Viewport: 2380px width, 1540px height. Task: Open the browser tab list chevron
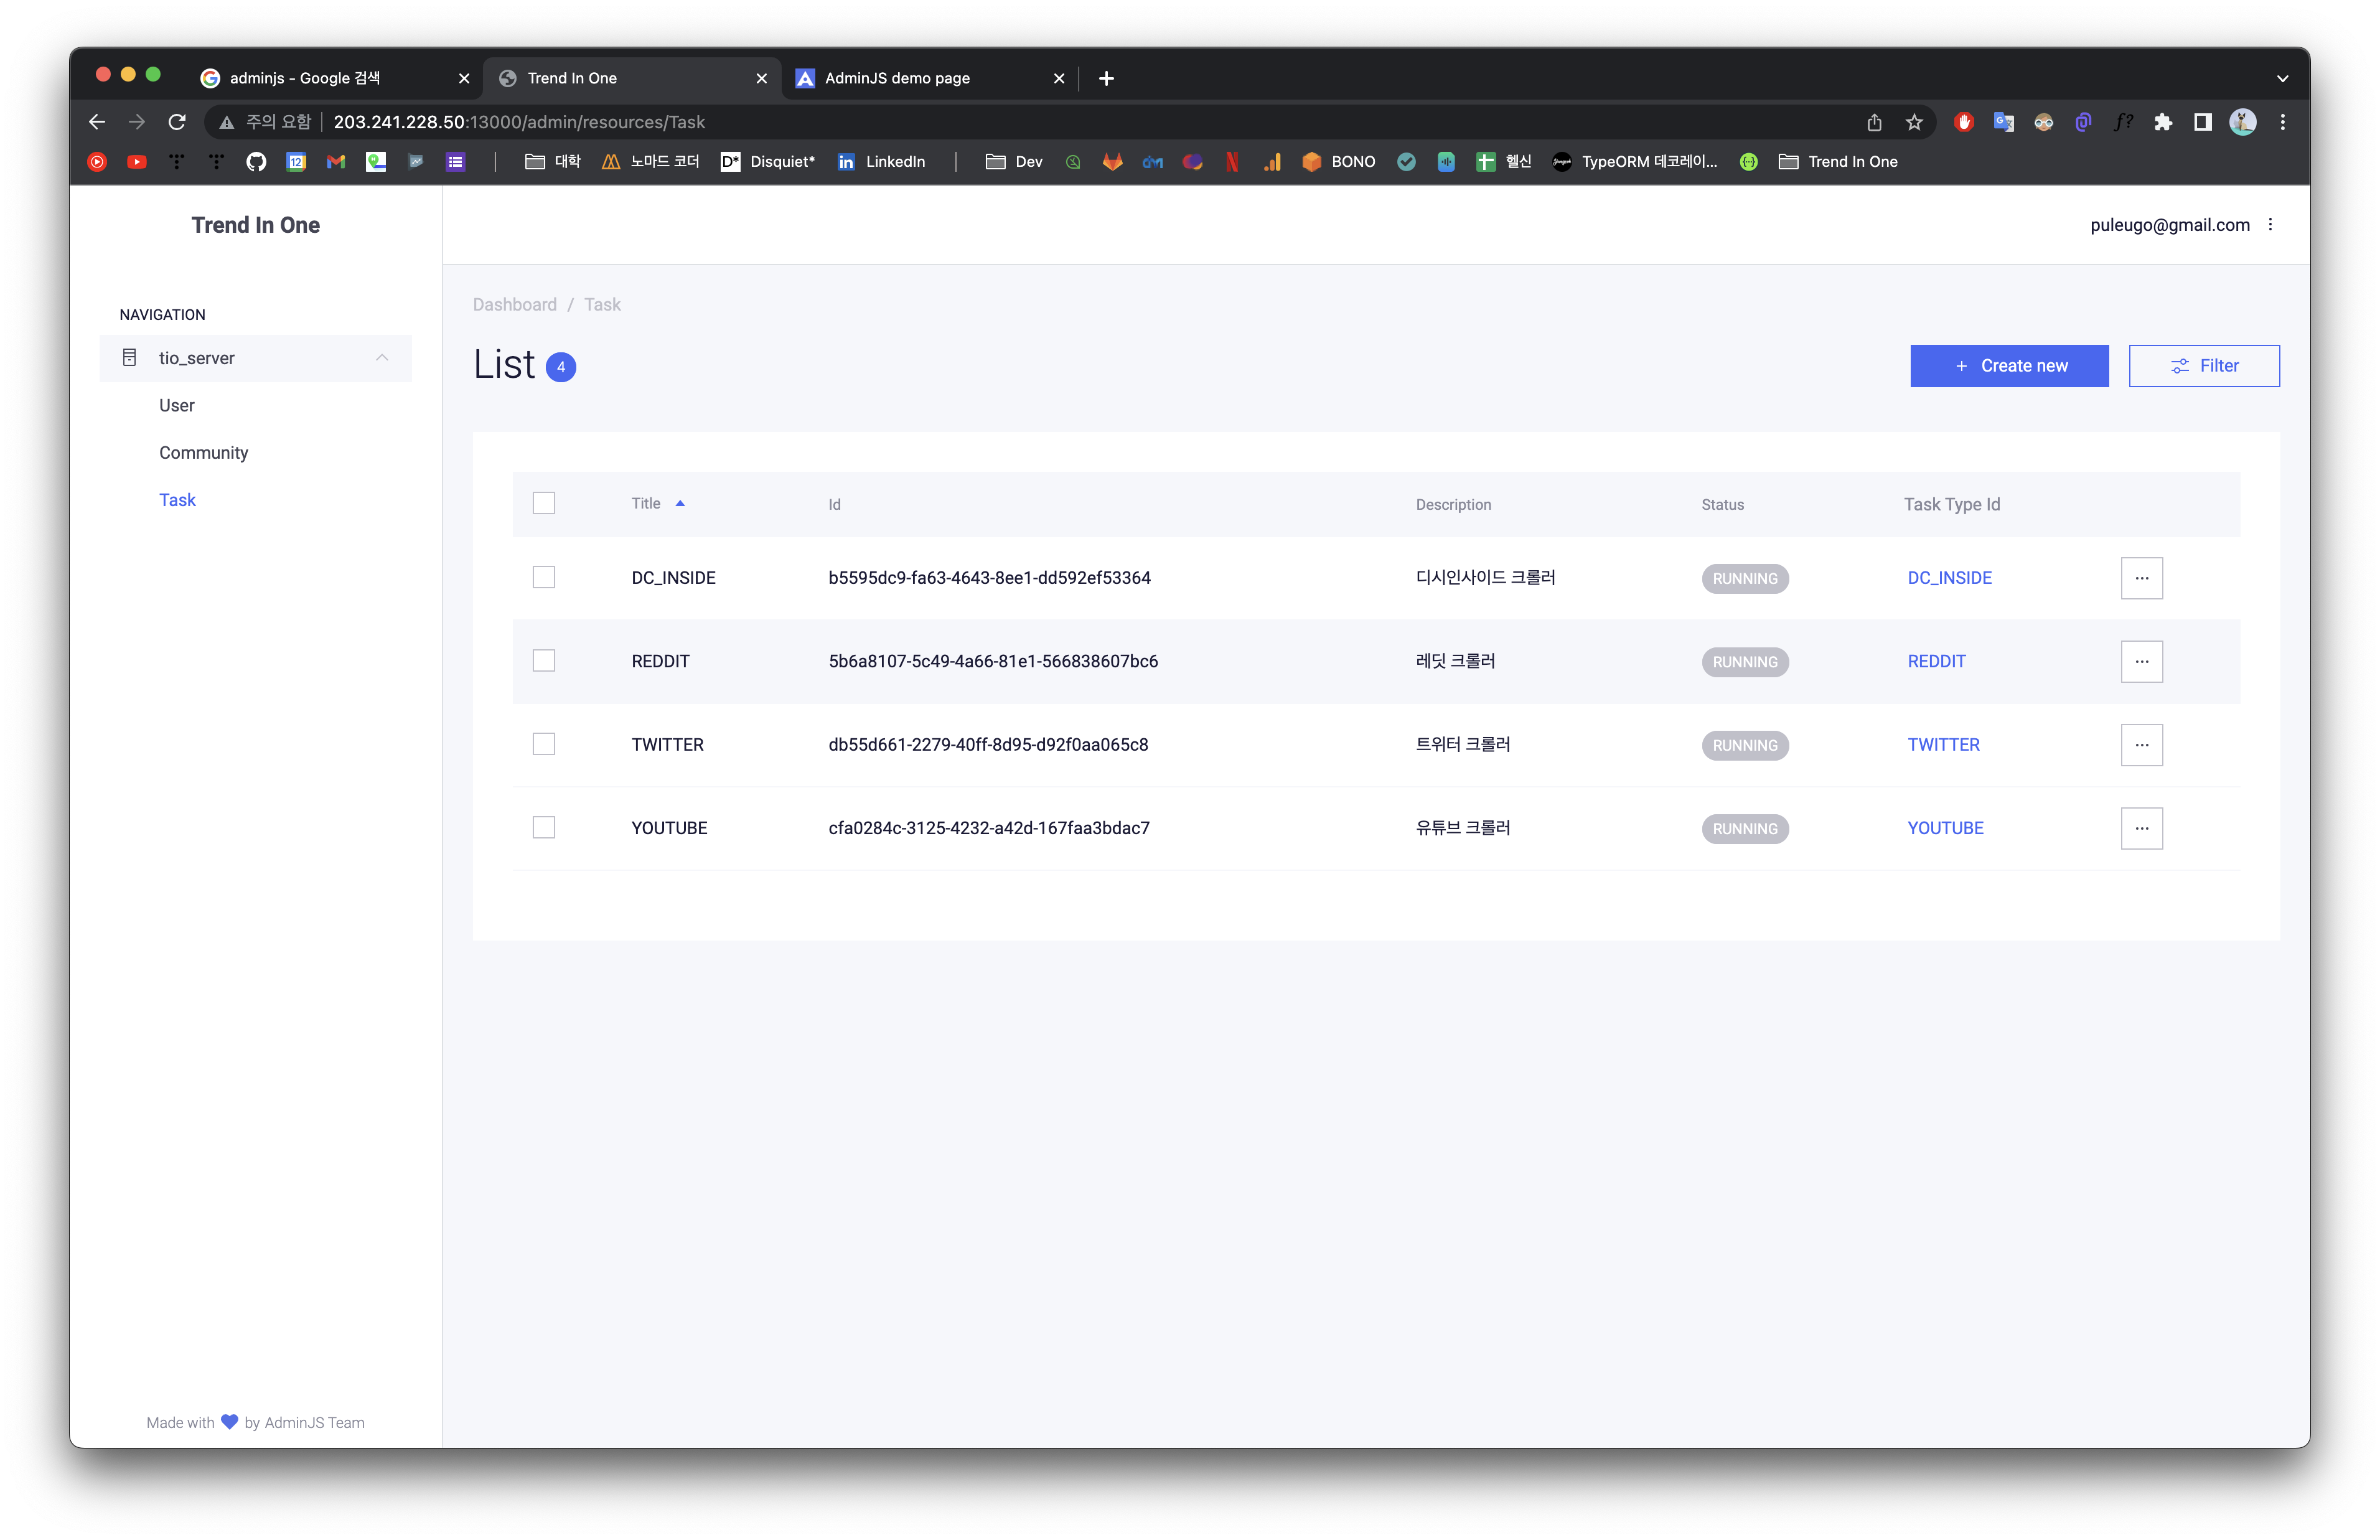coord(2282,78)
